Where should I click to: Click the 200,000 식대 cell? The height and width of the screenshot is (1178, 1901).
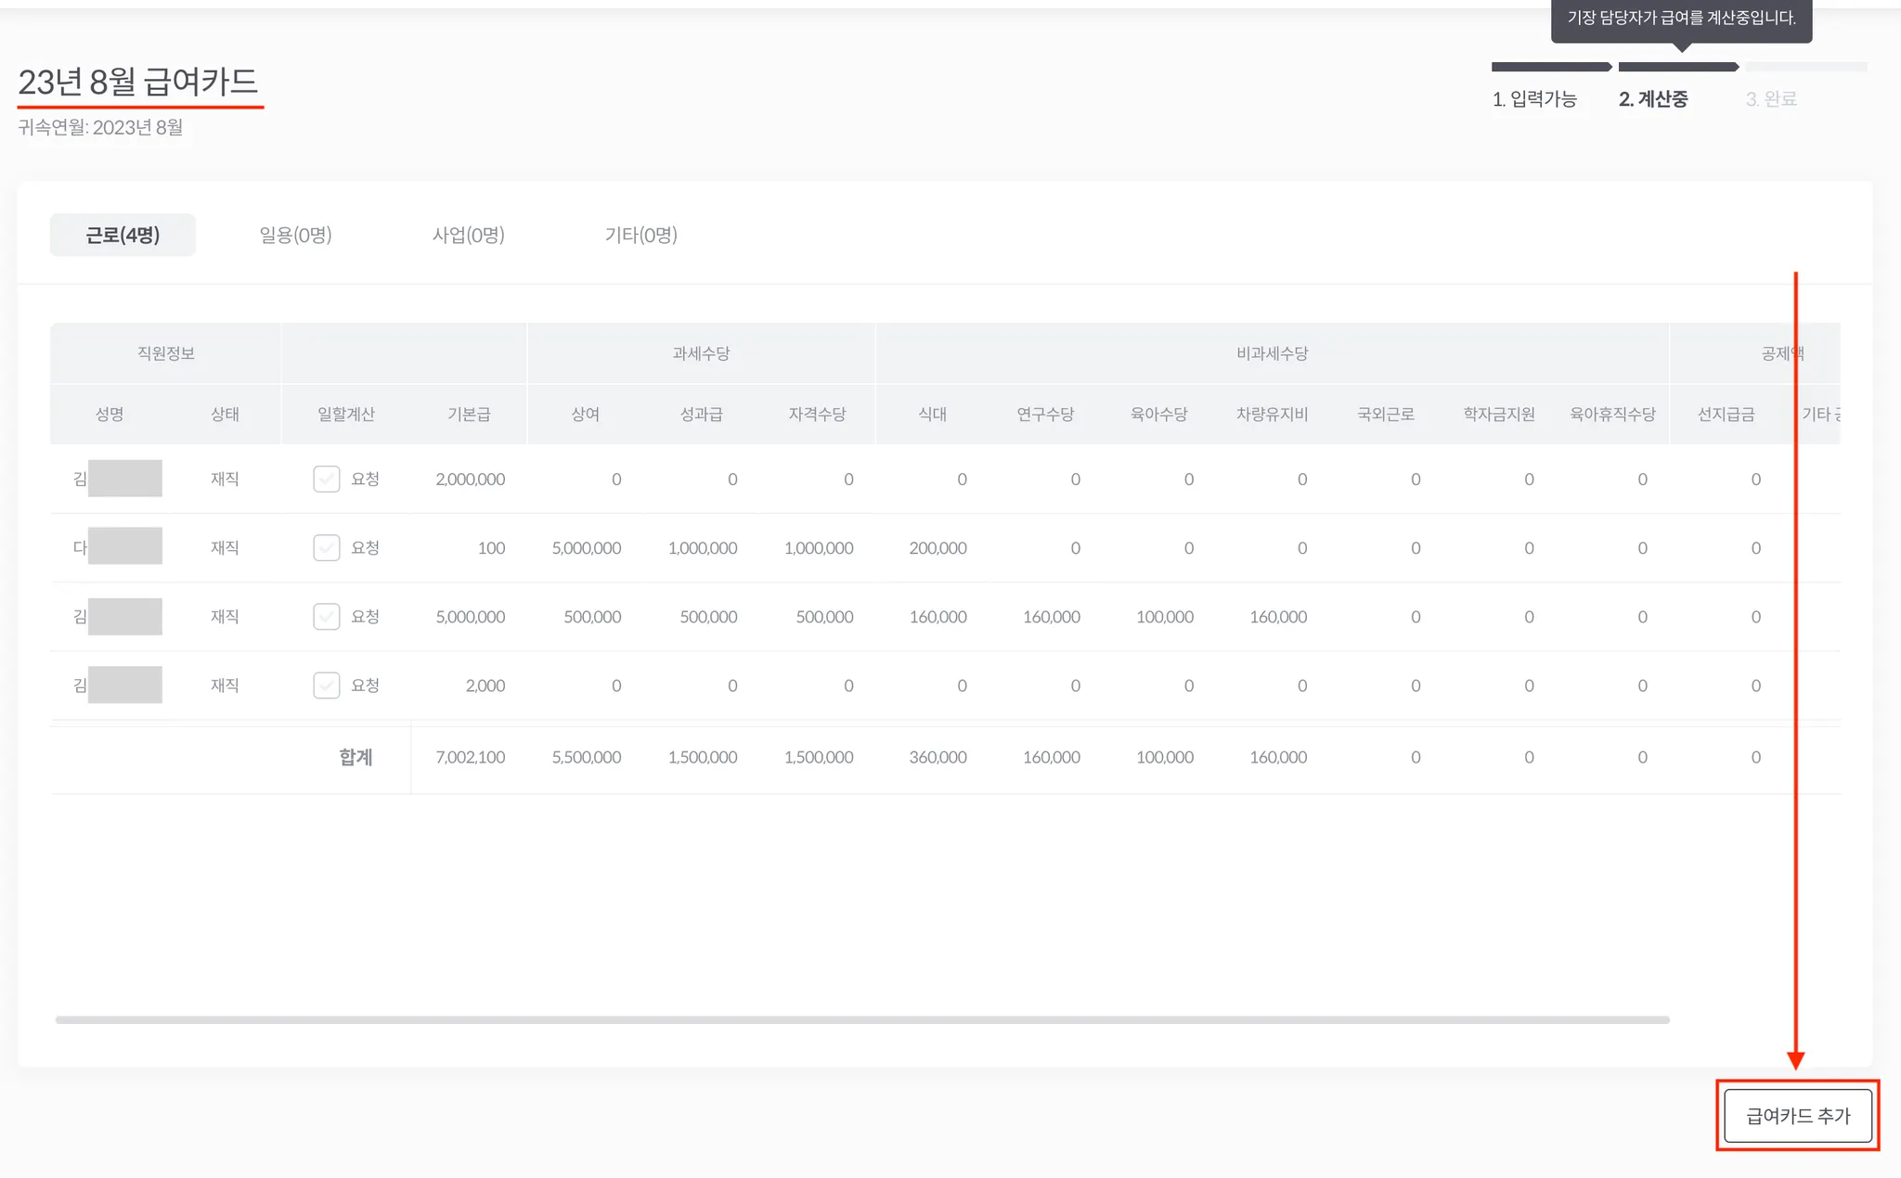click(938, 547)
